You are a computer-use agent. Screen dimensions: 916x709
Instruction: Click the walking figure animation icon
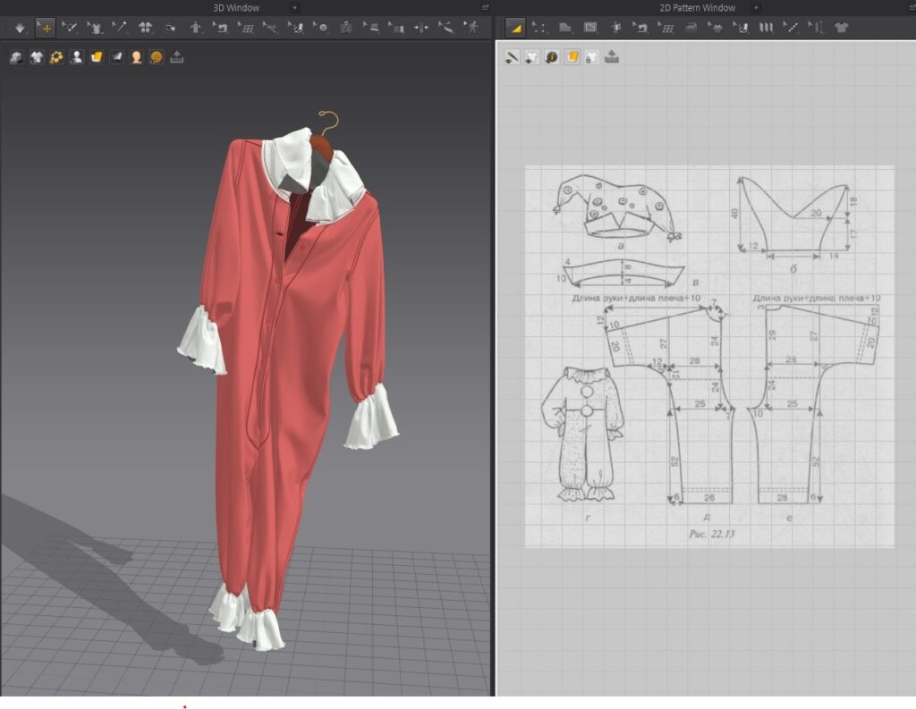tap(472, 28)
